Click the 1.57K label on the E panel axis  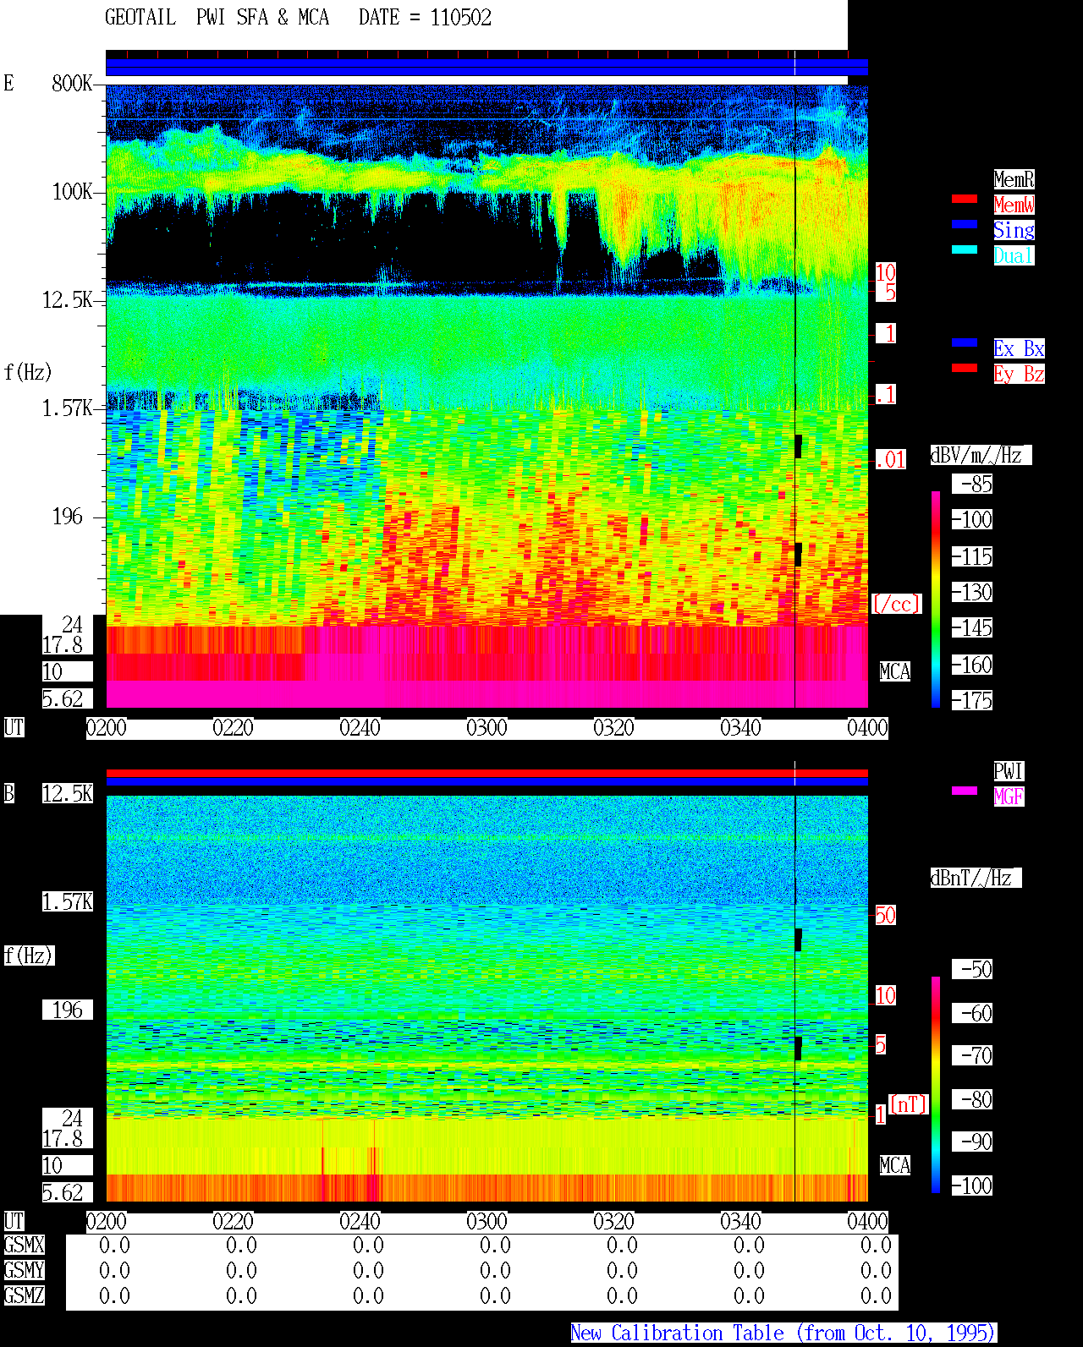point(68,408)
